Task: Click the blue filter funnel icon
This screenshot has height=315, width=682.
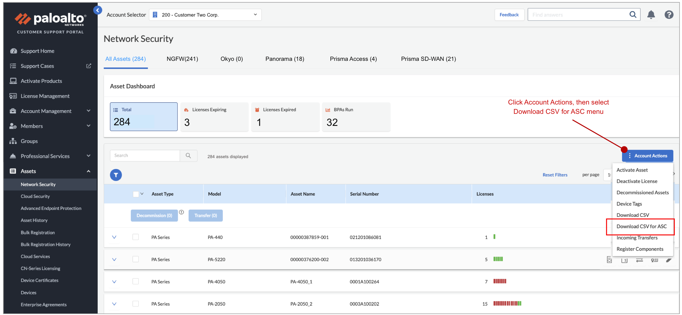Action: point(116,175)
